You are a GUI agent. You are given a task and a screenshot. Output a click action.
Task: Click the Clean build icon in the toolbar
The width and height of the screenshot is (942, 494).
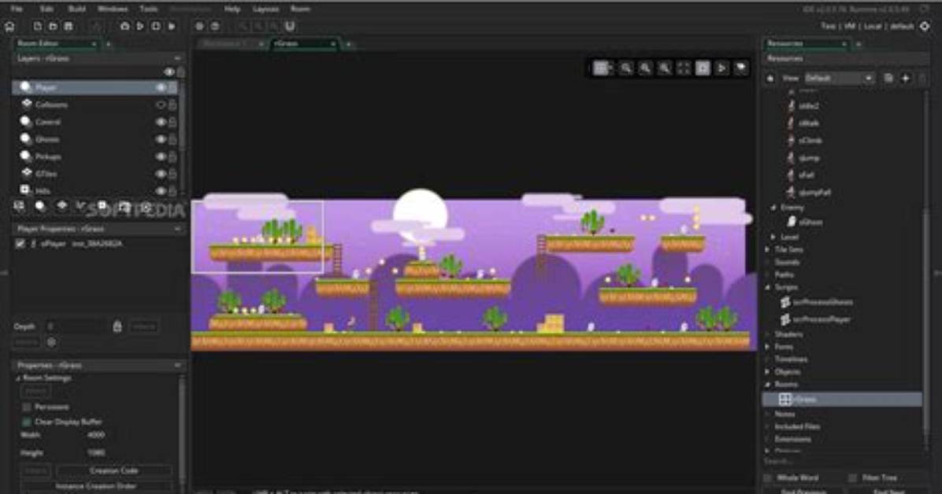172,27
